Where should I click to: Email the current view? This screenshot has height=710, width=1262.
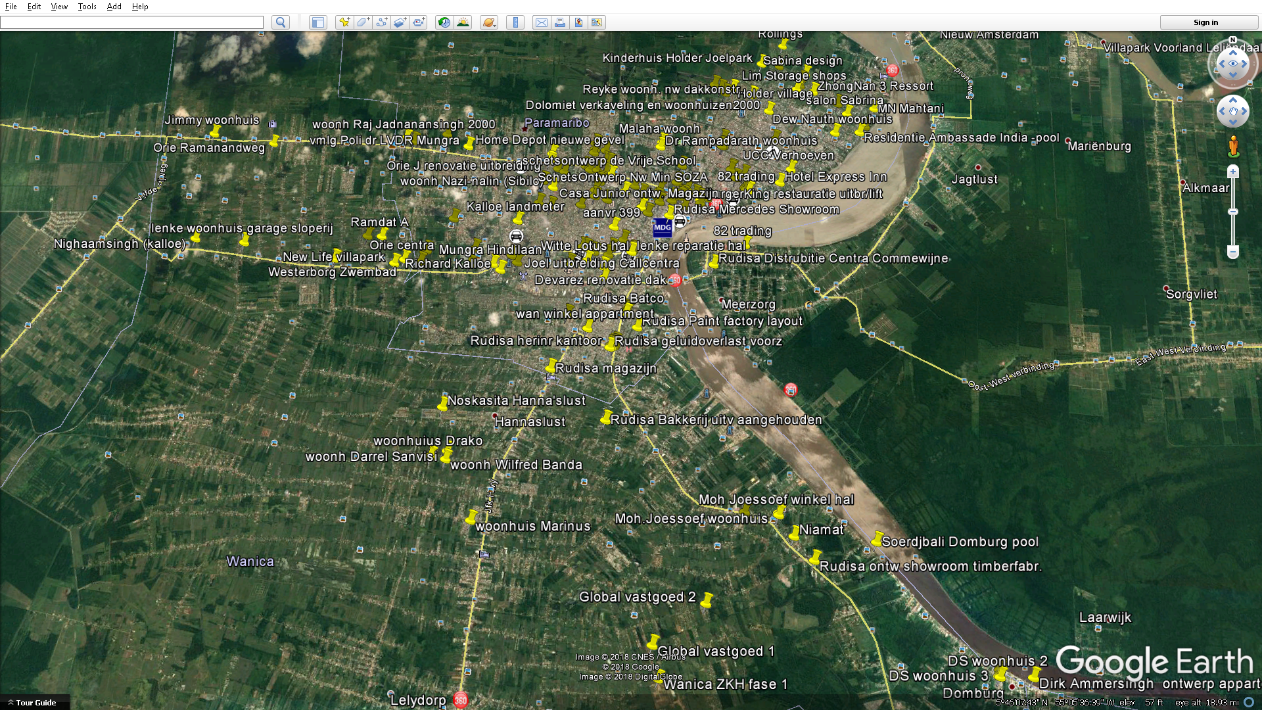[x=541, y=22]
